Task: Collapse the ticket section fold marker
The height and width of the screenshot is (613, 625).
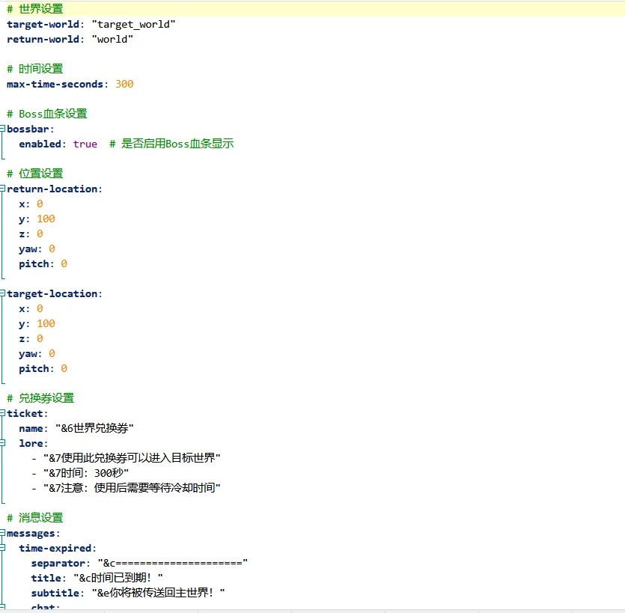Action: point(2,412)
